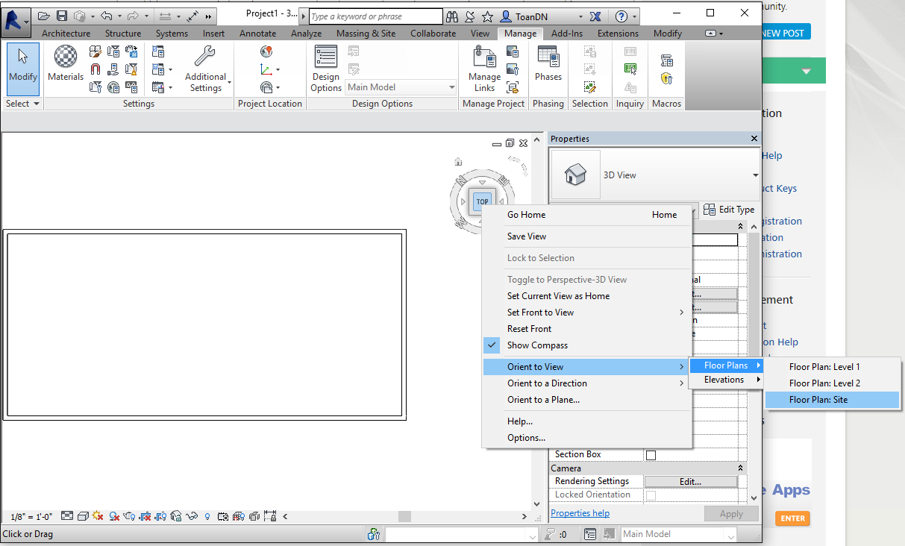Click the Worksets icon in status bar
Viewport: 905px width, 546px height.
click(374, 534)
